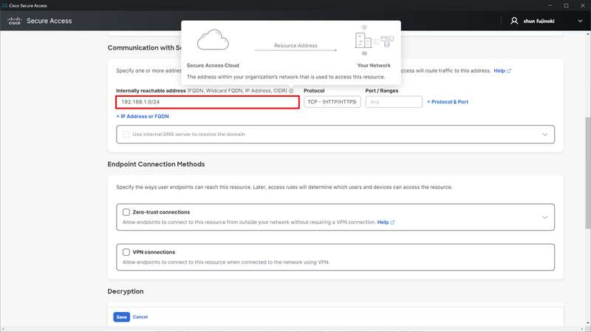Viewport: 591px width, 332px height.
Task: Click the Decryption section heading
Action: 126,291
